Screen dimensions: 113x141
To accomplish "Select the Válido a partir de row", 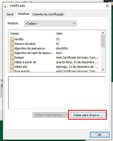I will [x=25, y=62].
